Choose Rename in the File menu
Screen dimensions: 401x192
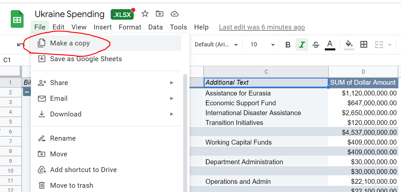(x=106, y=138)
